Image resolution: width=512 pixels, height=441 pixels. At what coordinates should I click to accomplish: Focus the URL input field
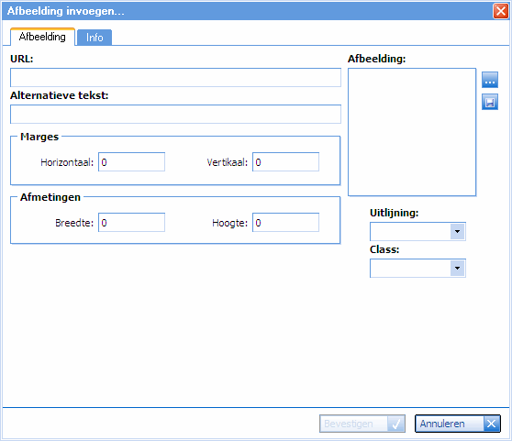tap(175, 78)
